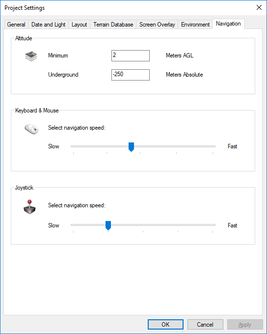Click the Cancel button
This screenshot has height=334, width=267.
[x=205, y=324]
